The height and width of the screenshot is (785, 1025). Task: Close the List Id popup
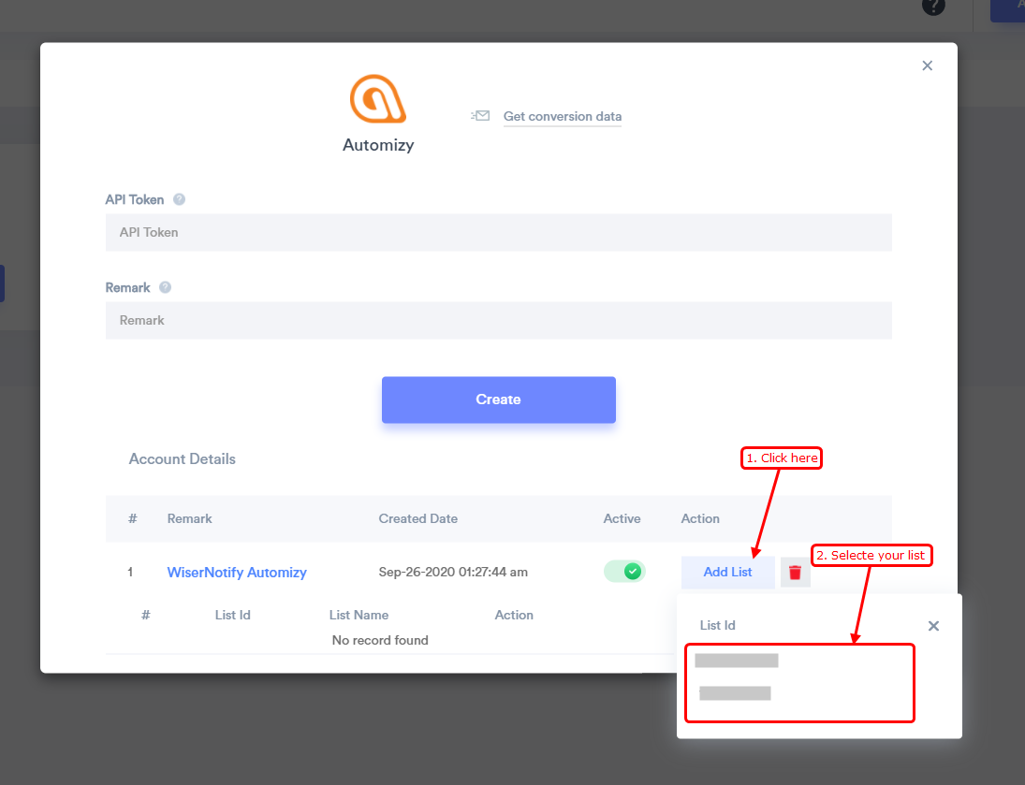click(x=932, y=626)
